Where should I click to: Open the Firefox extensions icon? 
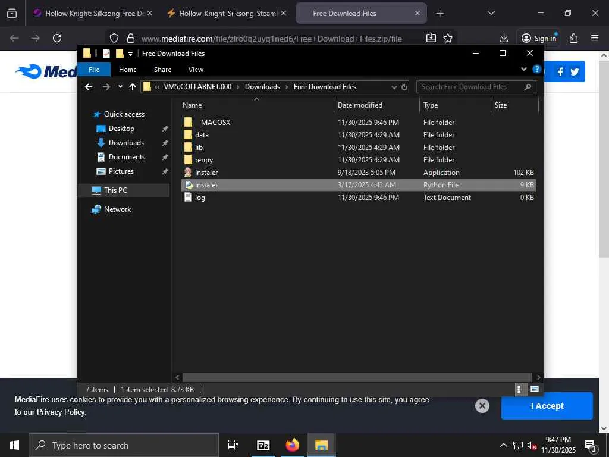pyautogui.click(x=574, y=38)
